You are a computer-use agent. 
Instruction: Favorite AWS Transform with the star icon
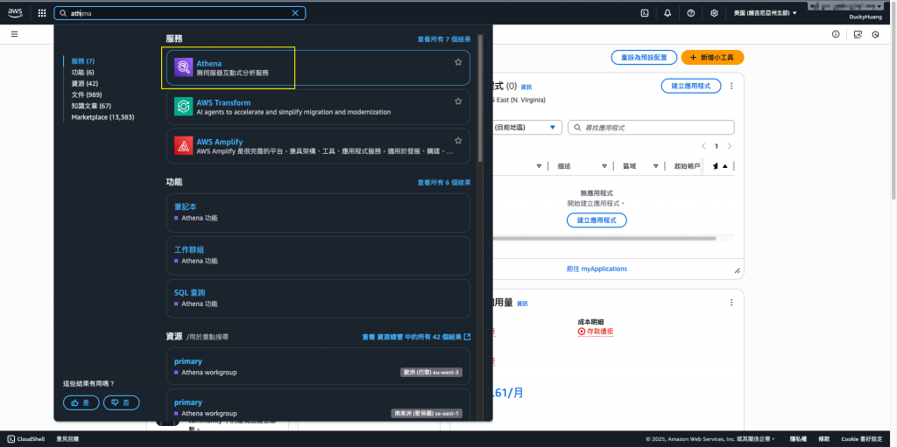(458, 101)
